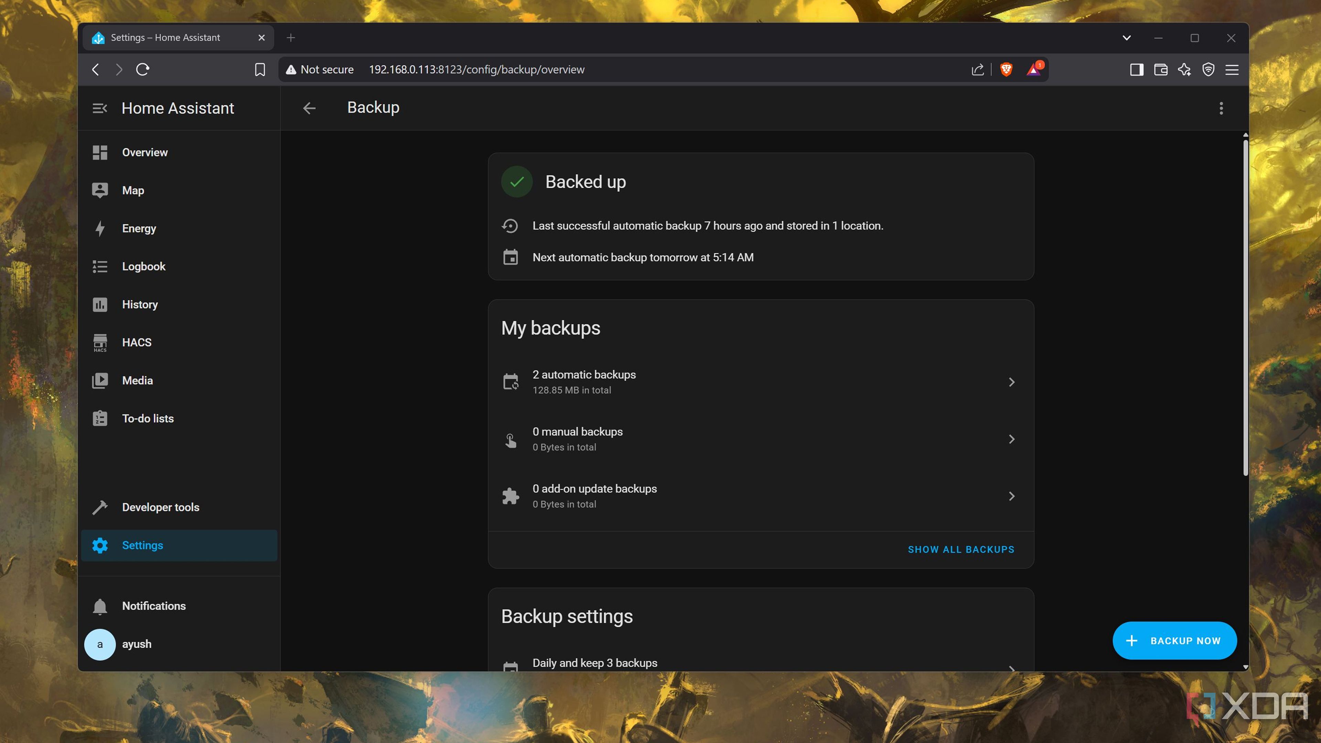This screenshot has width=1321, height=743.
Task: Open the Logbook panel
Action: tap(179, 266)
